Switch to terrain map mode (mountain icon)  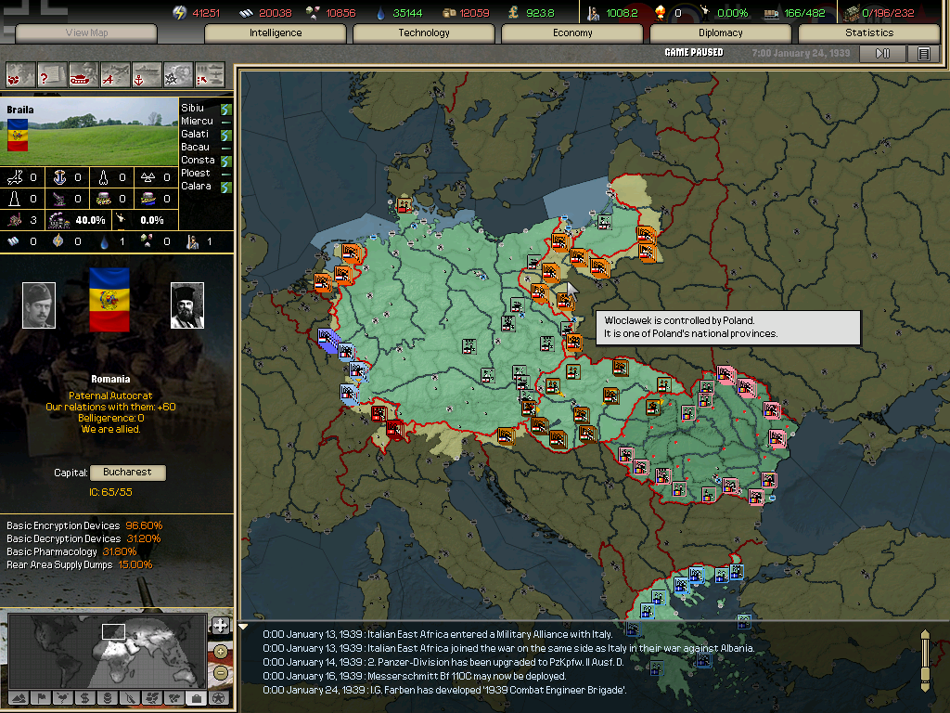(x=19, y=698)
